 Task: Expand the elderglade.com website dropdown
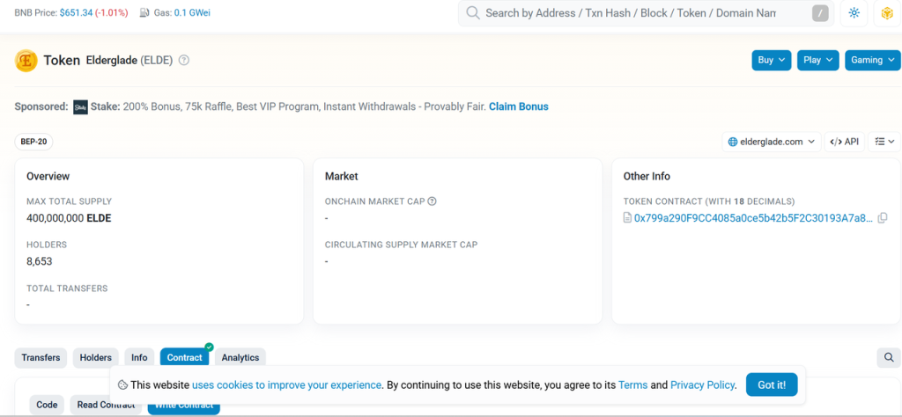click(x=771, y=142)
